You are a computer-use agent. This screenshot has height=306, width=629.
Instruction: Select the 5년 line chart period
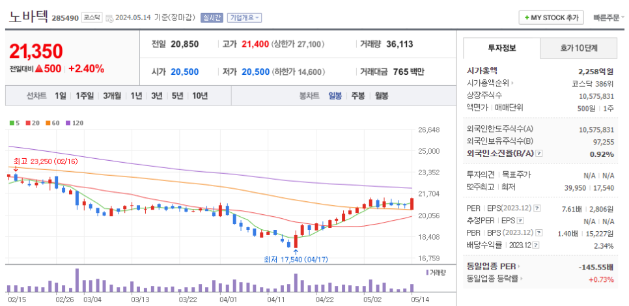177,96
